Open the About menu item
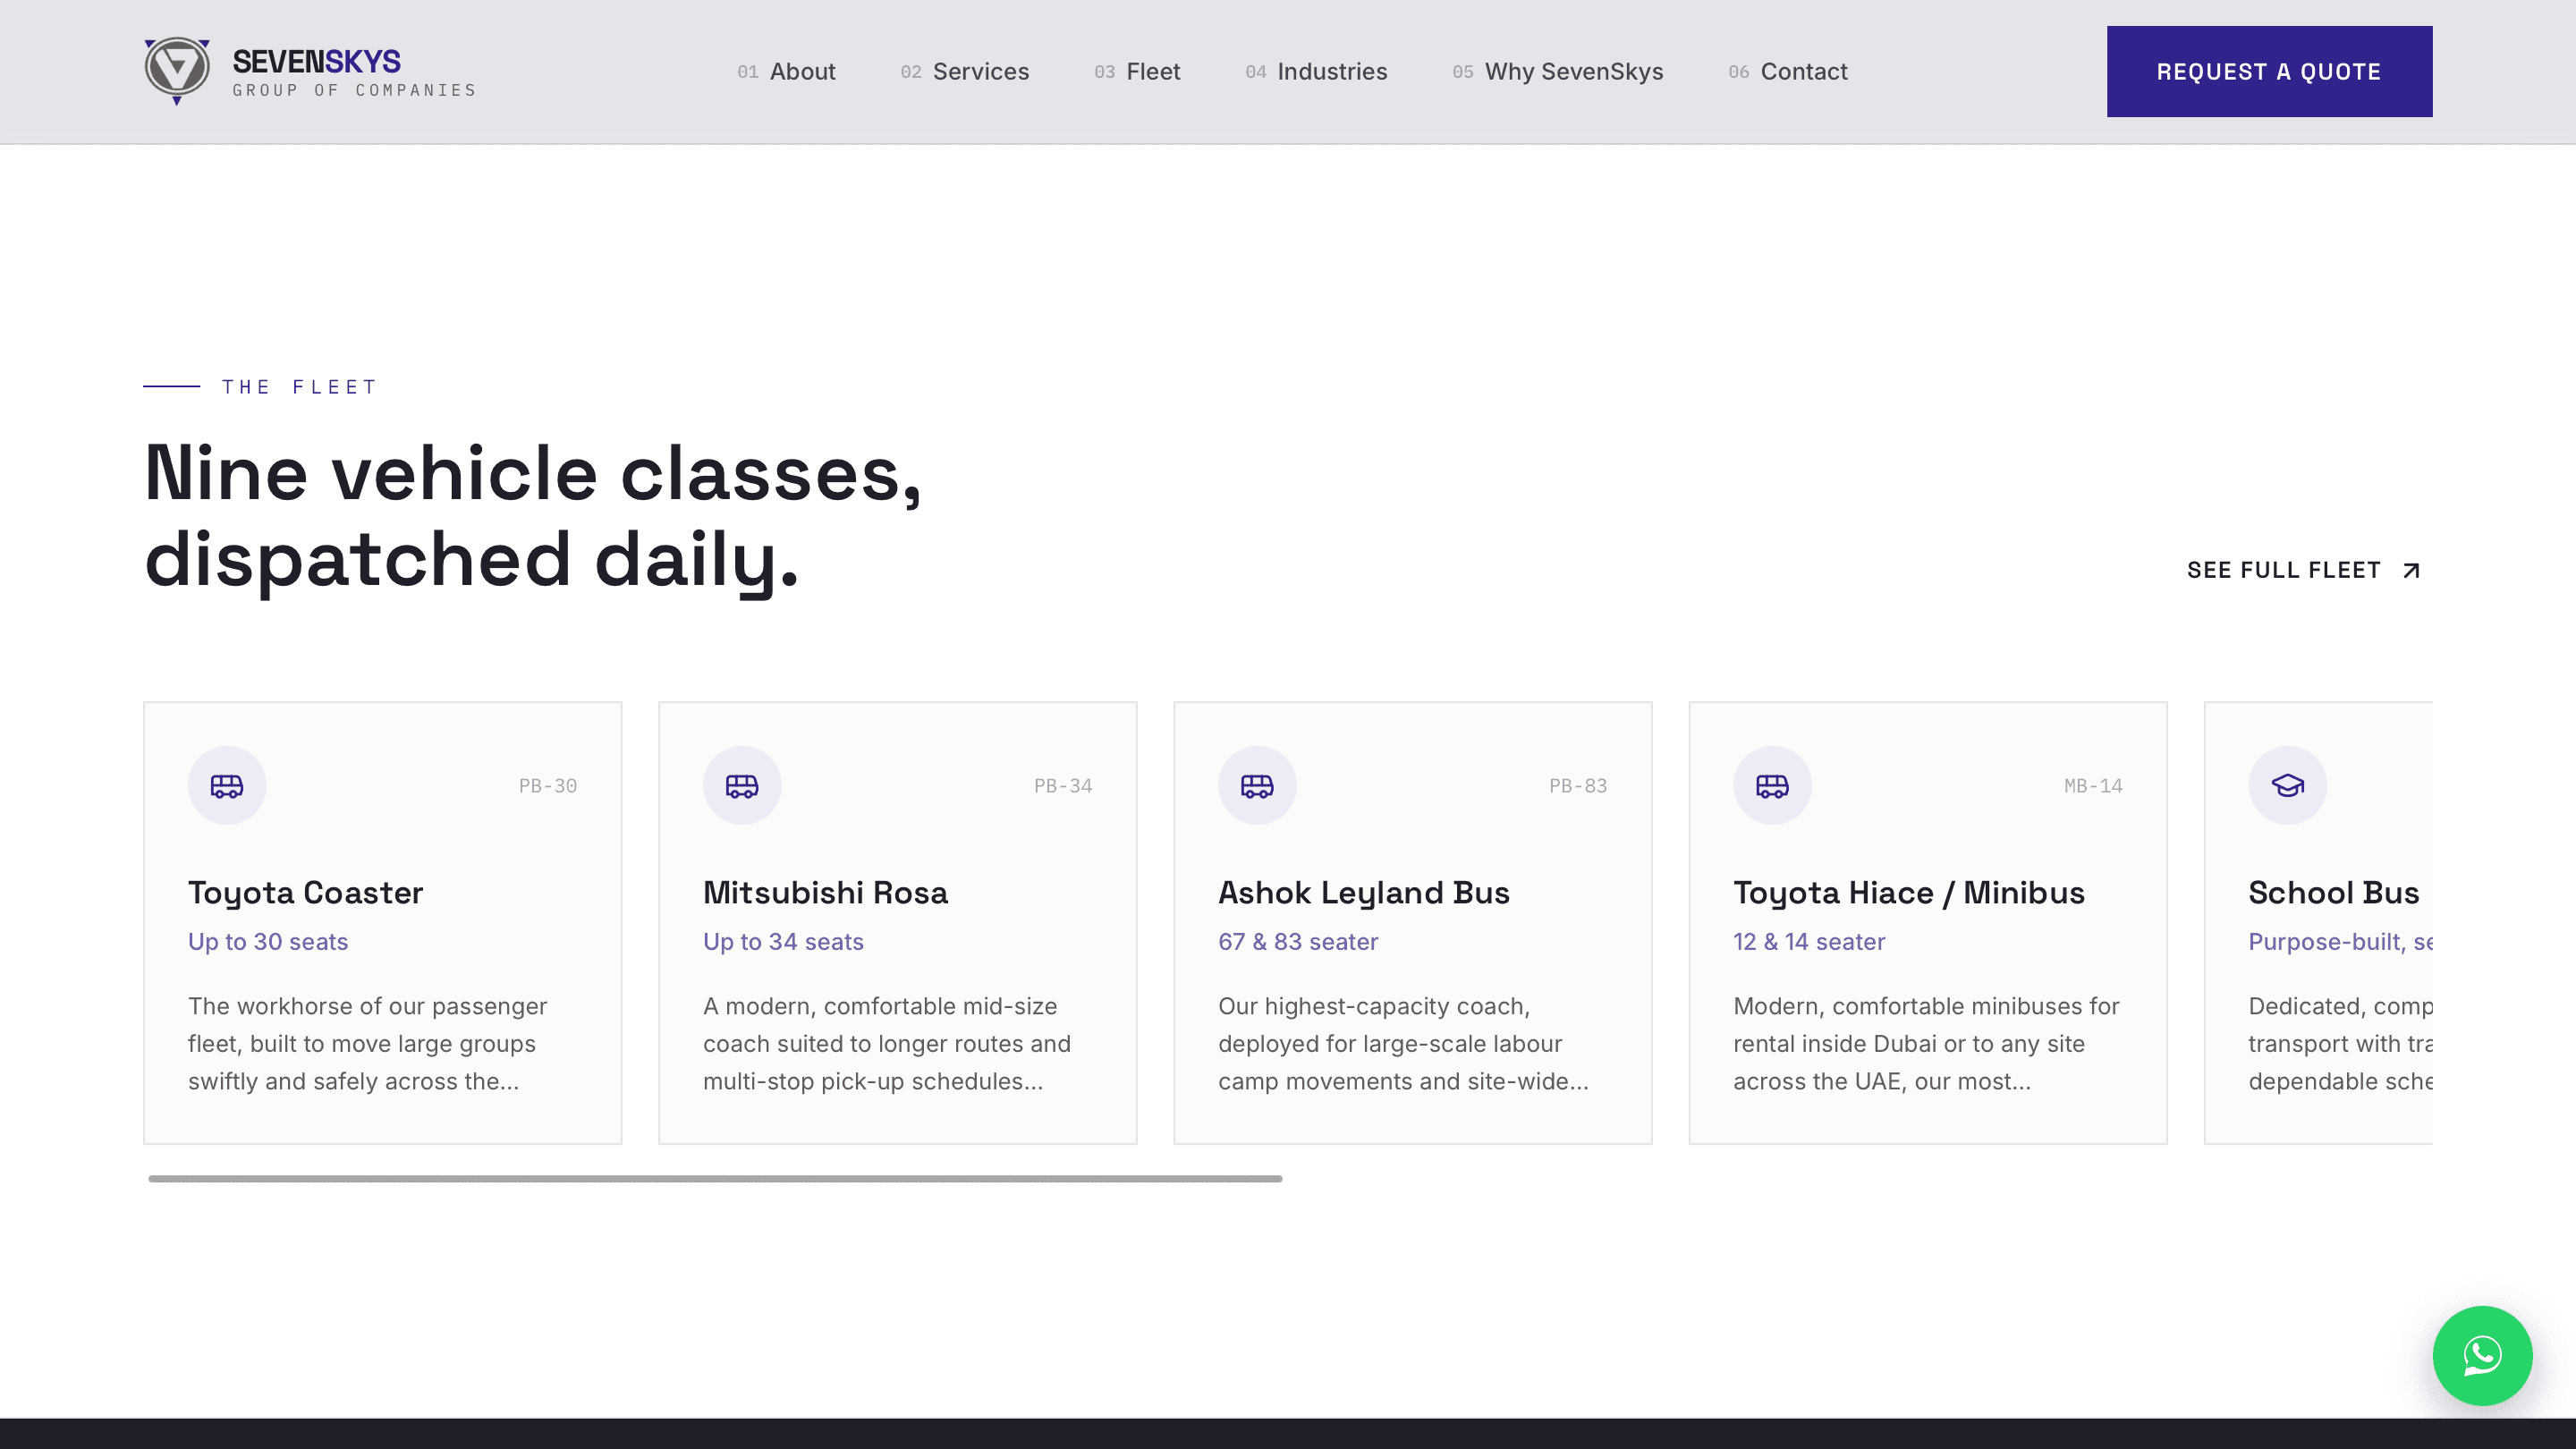2576x1449 pixels. click(786, 71)
